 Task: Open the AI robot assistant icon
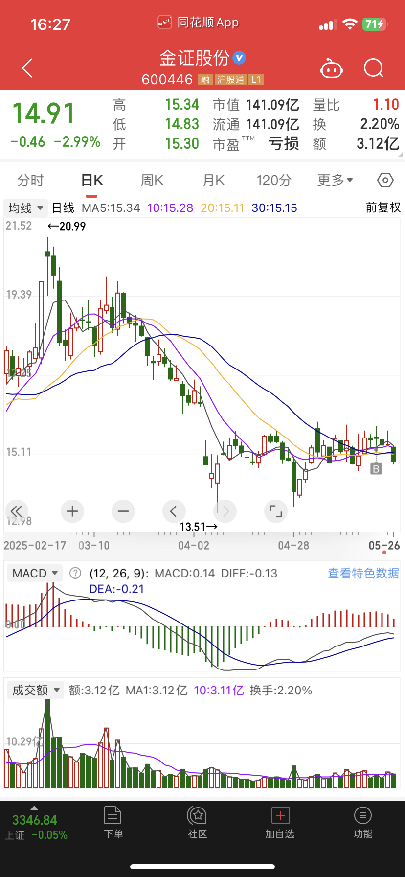click(x=331, y=69)
